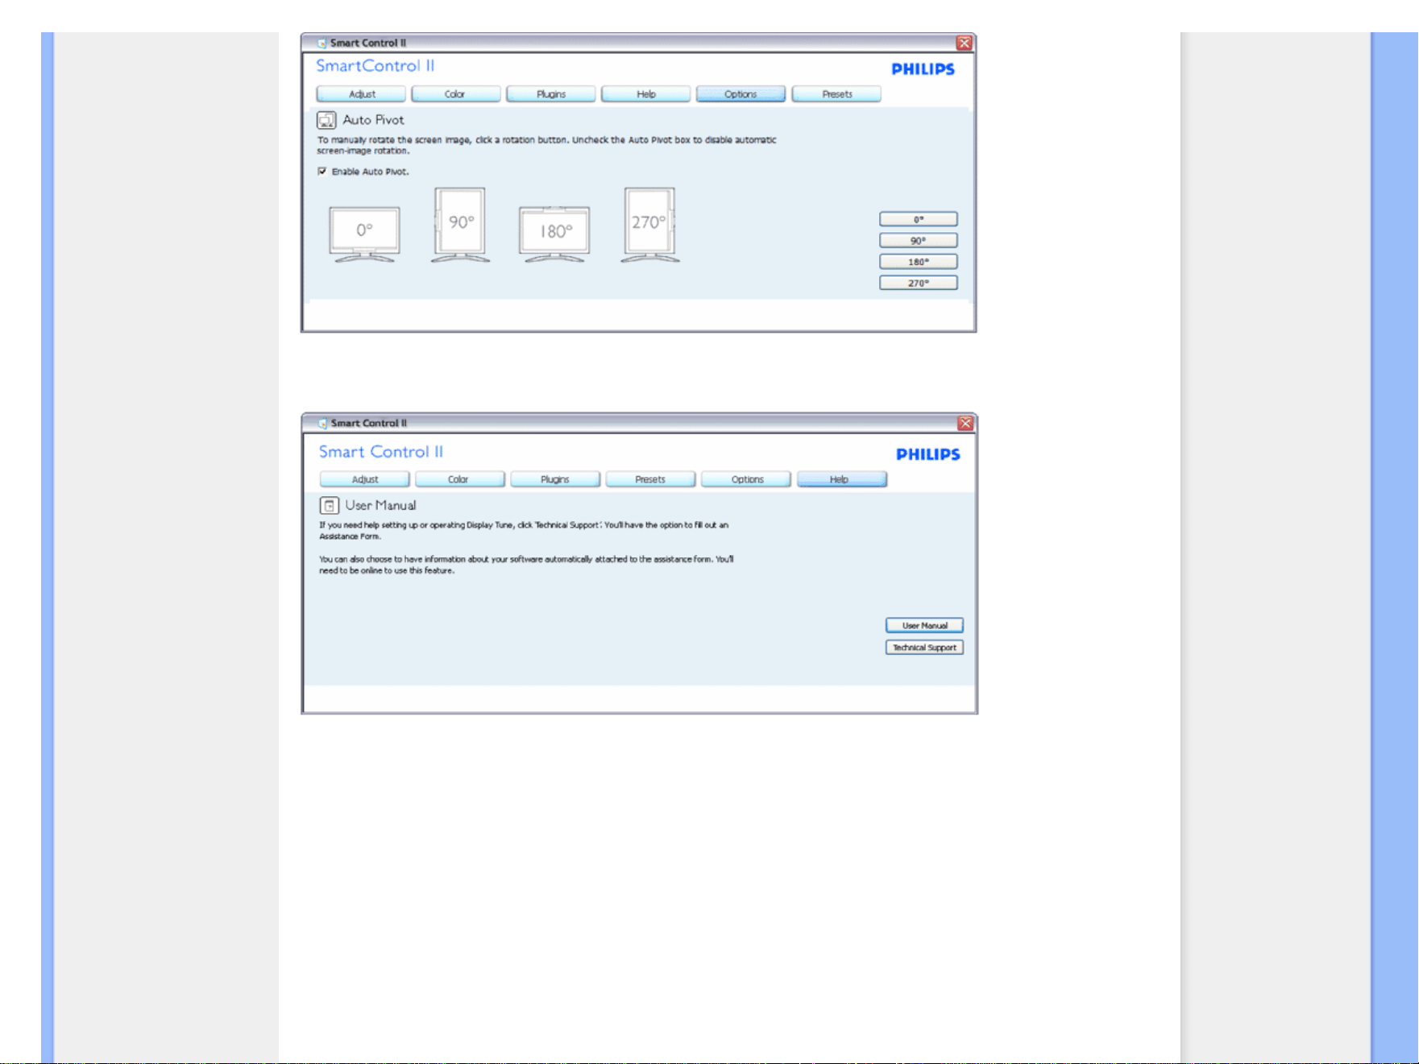
Task: Select the Options tab in the User Manual window
Action: tap(746, 479)
